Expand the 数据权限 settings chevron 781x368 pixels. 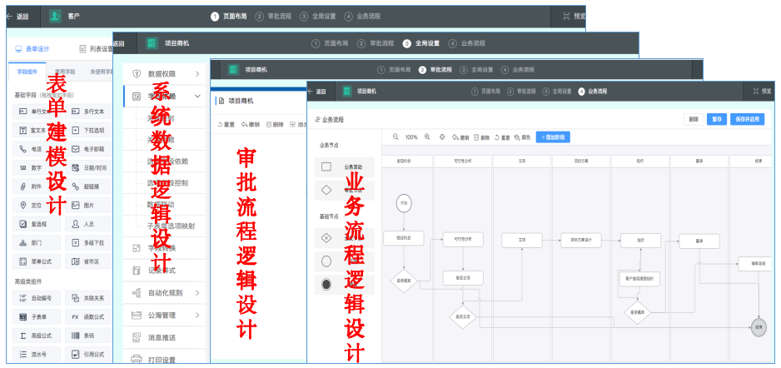point(197,74)
